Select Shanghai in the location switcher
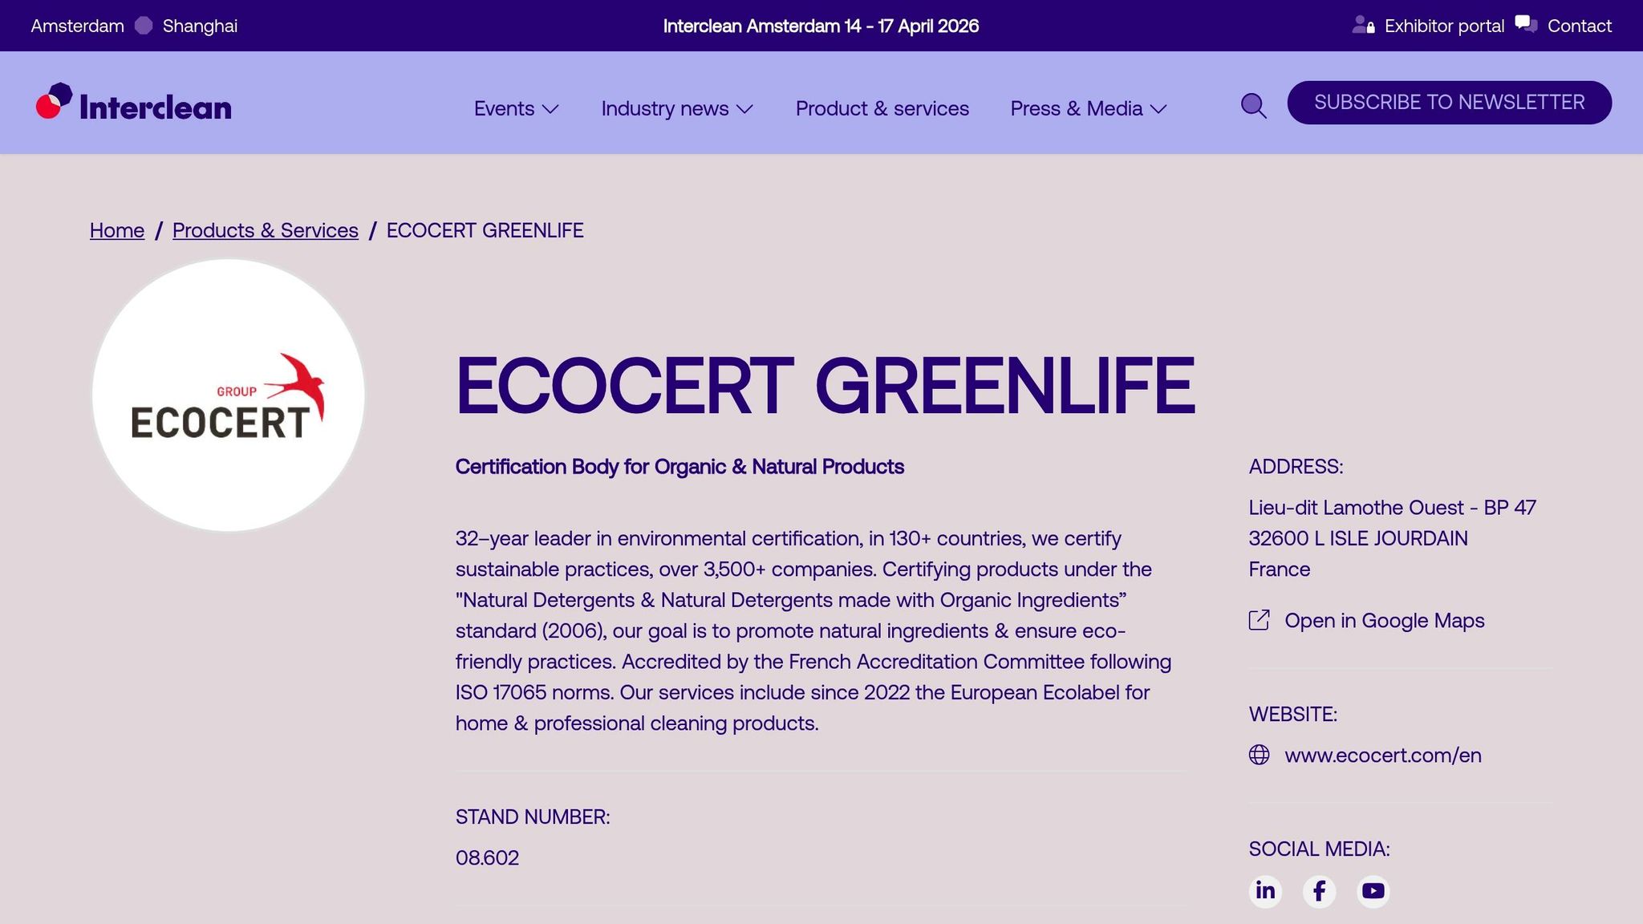The width and height of the screenshot is (1643, 924). point(200,26)
